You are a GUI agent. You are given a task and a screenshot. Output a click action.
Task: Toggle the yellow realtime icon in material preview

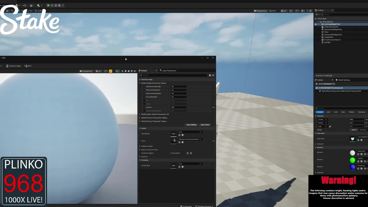point(110,71)
